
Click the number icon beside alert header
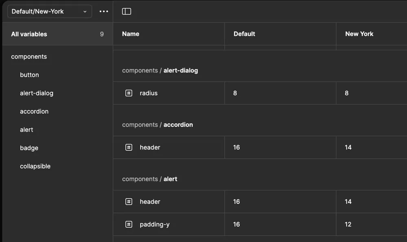point(129,201)
